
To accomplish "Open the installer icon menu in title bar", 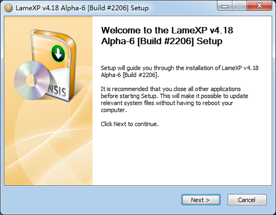I will pos(8,8).
